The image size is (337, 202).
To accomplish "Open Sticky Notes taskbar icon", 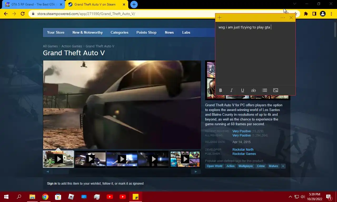I will [136, 197].
